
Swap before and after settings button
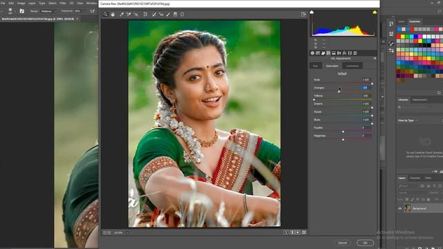click(x=292, y=232)
